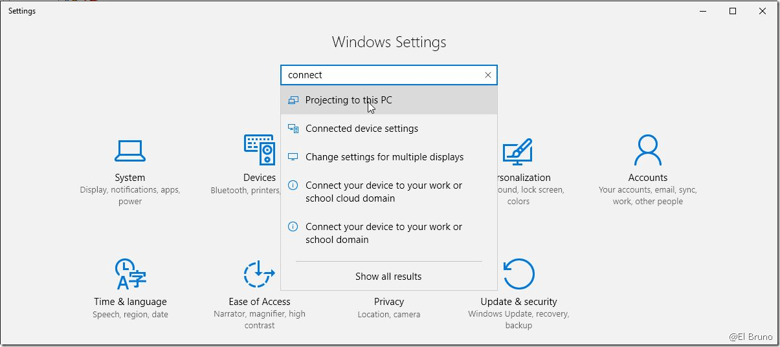Click the 'Show all results' link
Viewport: 780px width, 347px height.
coord(388,277)
